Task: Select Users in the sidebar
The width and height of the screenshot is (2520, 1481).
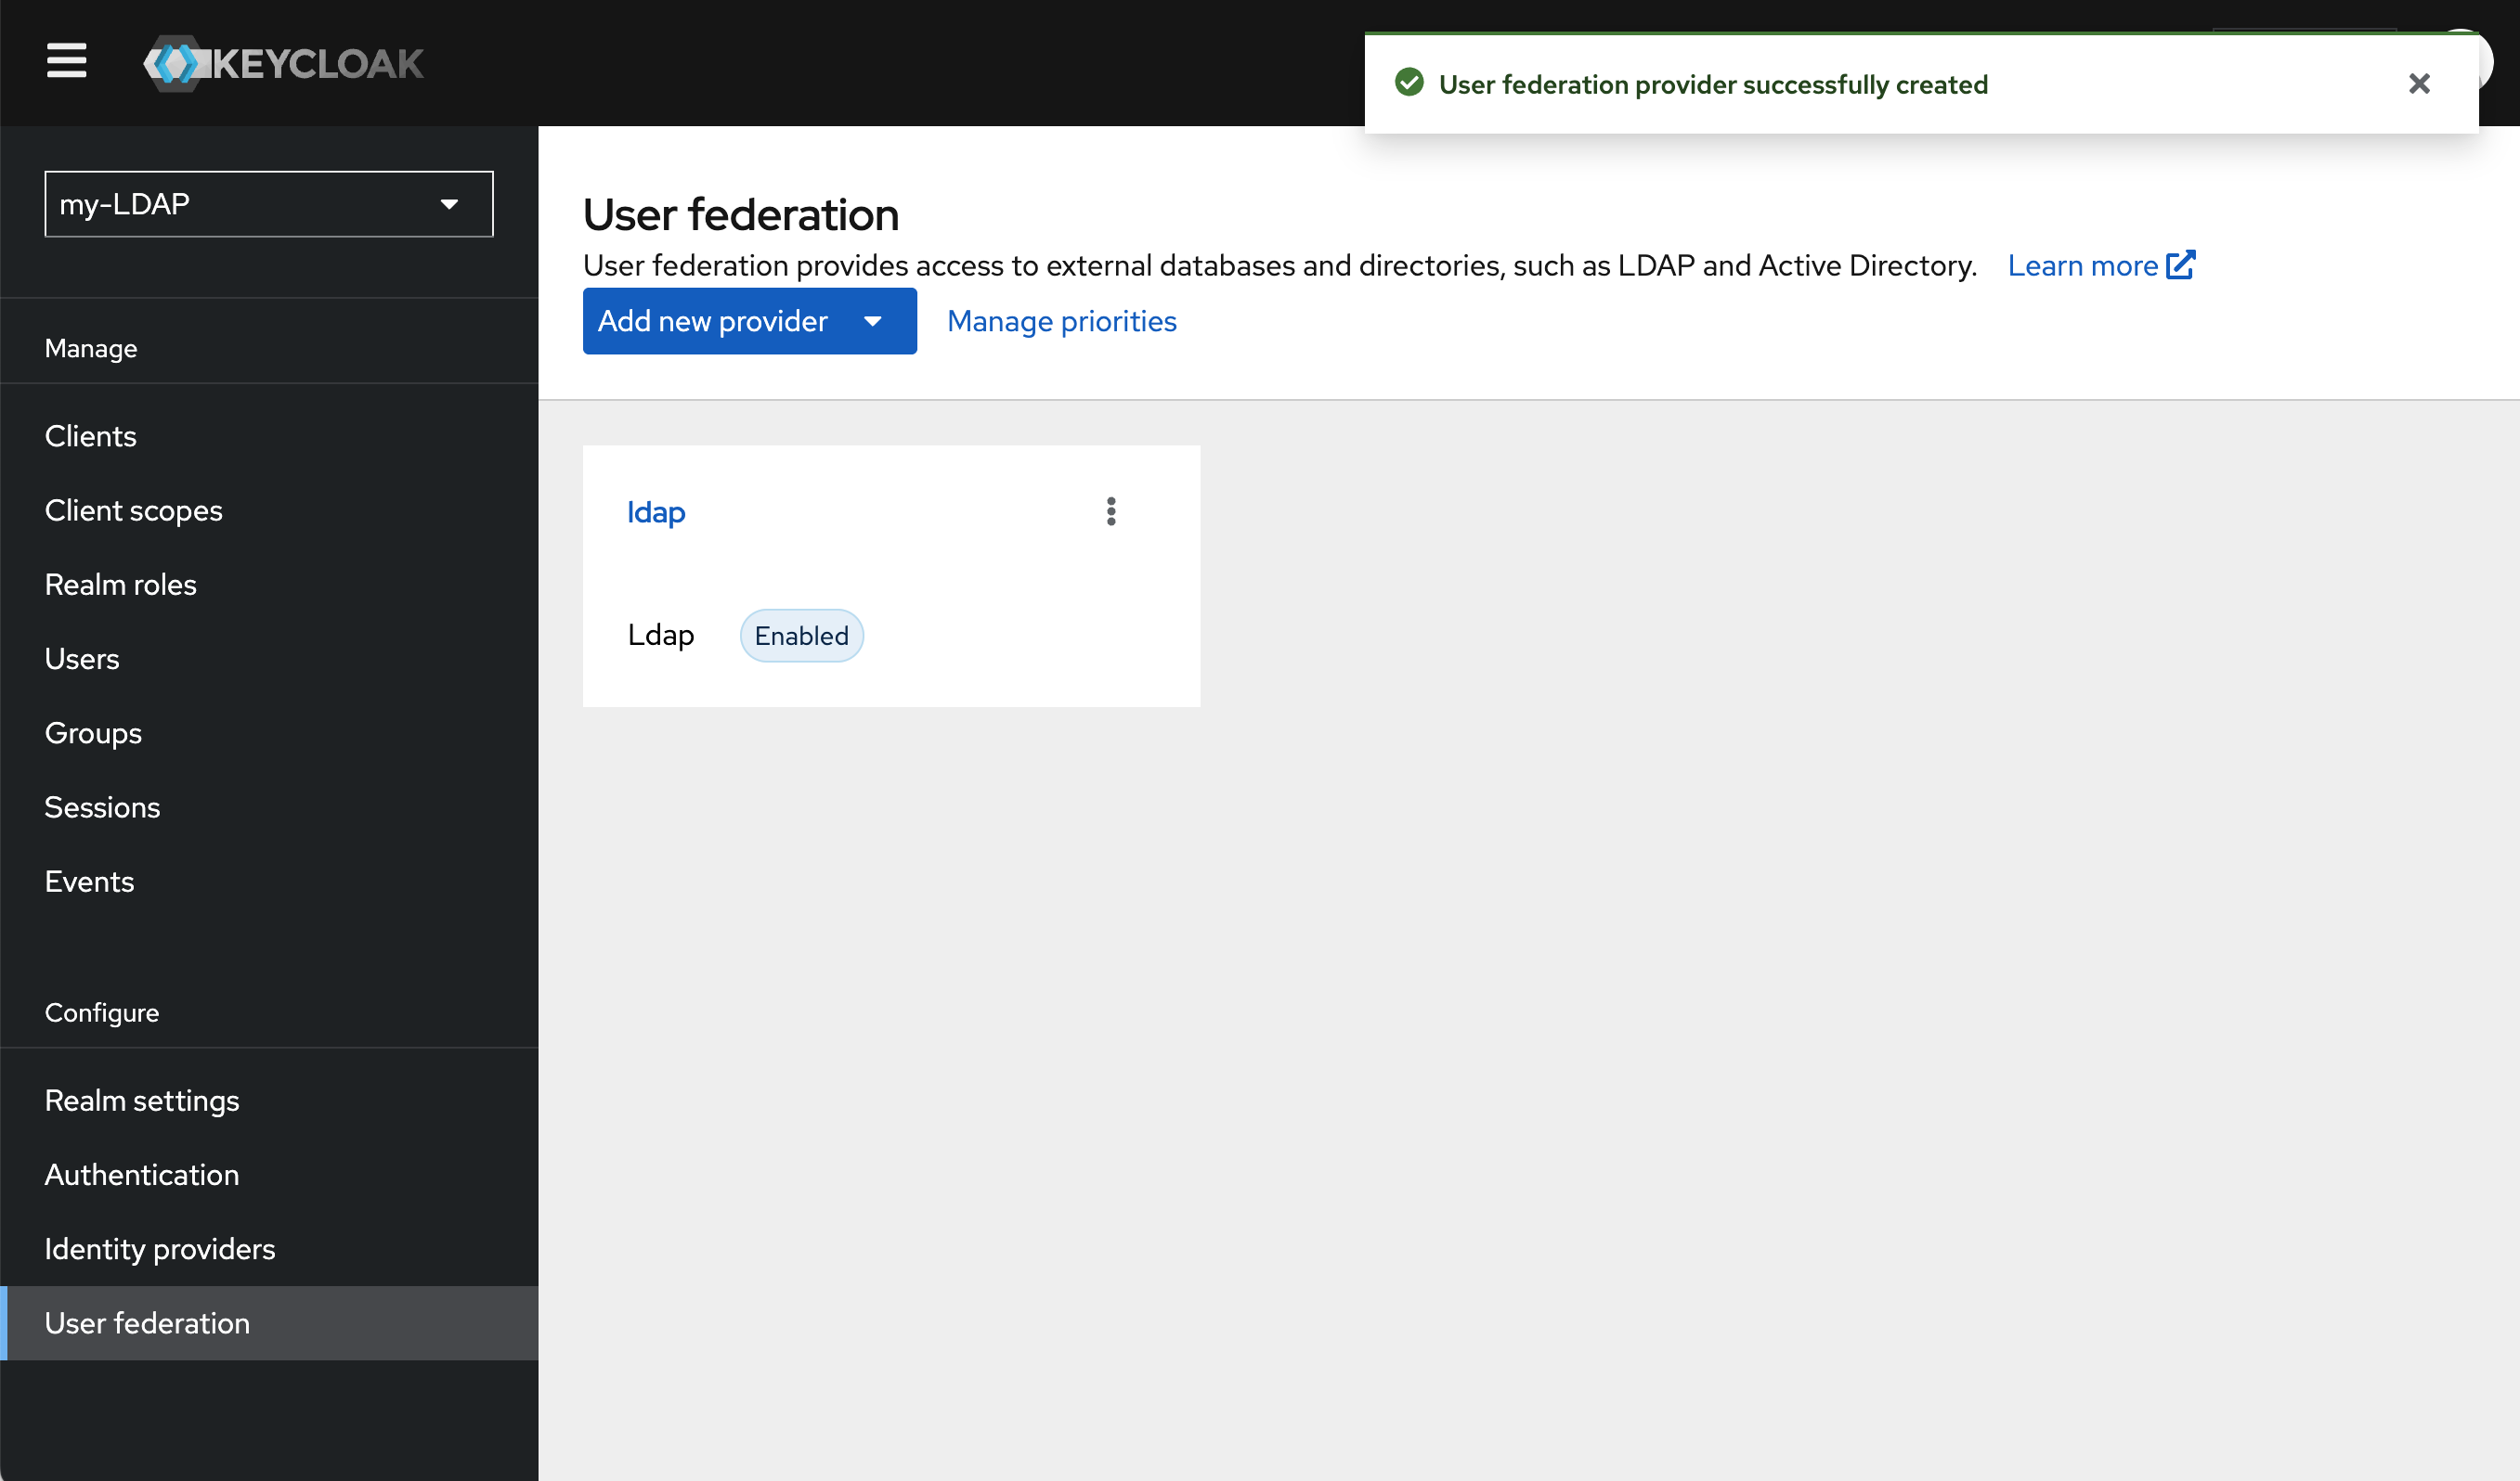Action: 81,659
